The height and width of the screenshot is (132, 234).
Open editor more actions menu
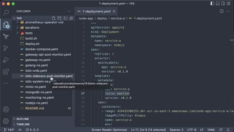pyautogui.click(x=228, y=11)
